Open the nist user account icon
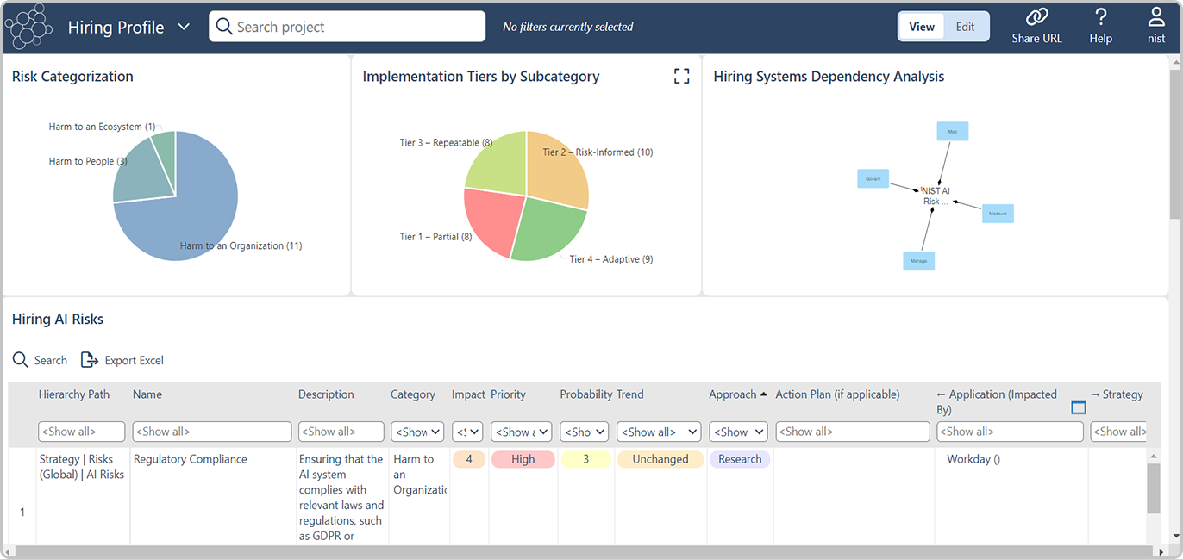Viewport: 1183px width, 559px height. 1155,17
